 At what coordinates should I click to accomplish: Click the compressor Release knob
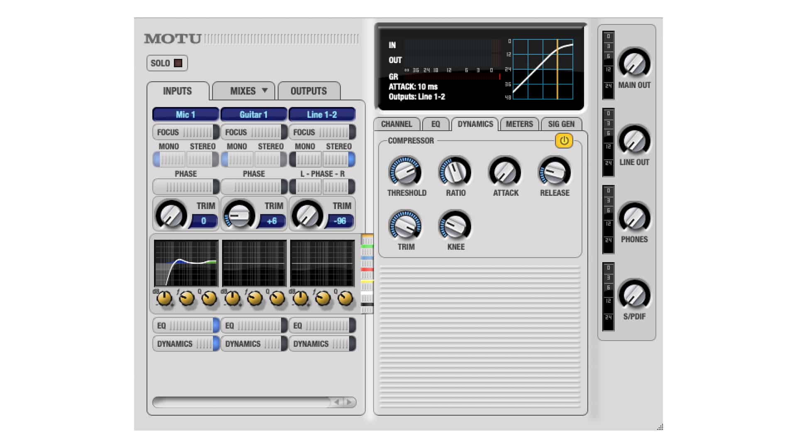555,171
